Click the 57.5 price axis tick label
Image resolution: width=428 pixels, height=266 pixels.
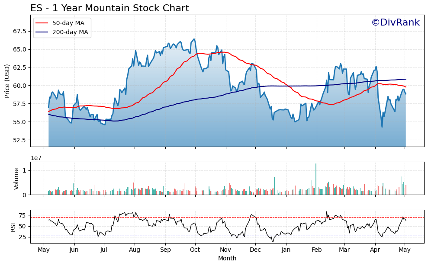coord(19,104)
